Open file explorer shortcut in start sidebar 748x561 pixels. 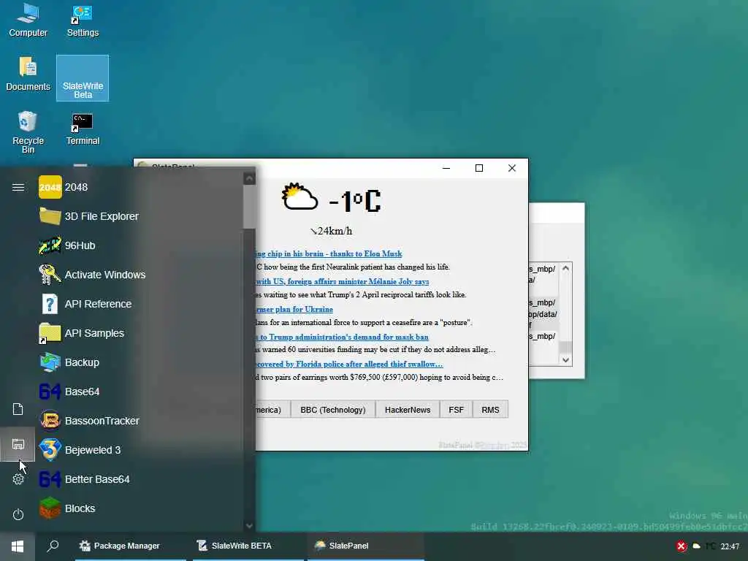tap(18, 444)
